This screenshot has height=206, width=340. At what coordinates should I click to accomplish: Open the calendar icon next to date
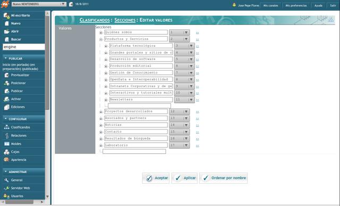[x=71, y=4]
